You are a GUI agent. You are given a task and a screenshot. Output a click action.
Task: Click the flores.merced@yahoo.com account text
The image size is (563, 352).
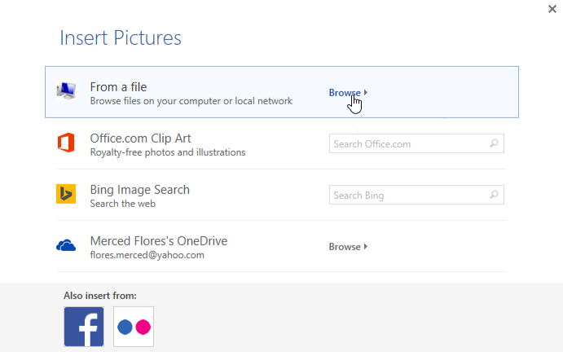[x=147, y=255]
